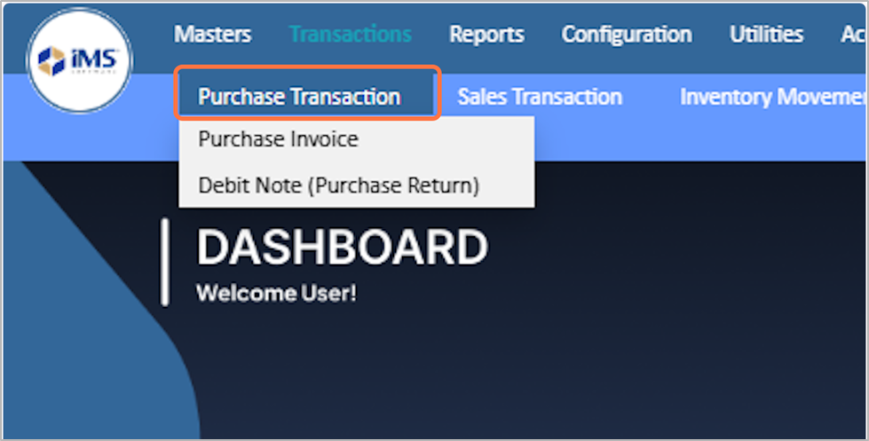Click the gold hexagon emblem in logo
Image resolution: width=869 pixels, height=441 pixels.
(x=52, y=60)
